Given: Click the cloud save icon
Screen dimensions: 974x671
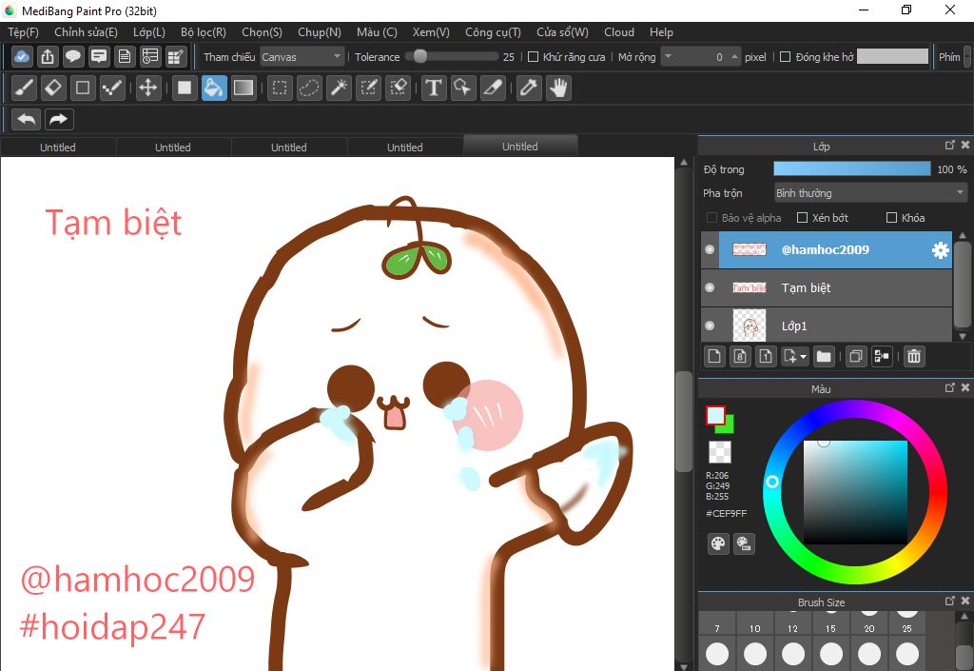Looking at the screenshot, I should [x=22, y=56].
